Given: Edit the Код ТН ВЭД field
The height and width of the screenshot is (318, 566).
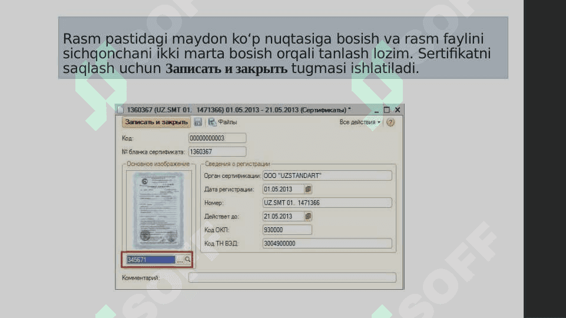Looking at the screenshot, I should pyautogui.click(x=327, y=243).
